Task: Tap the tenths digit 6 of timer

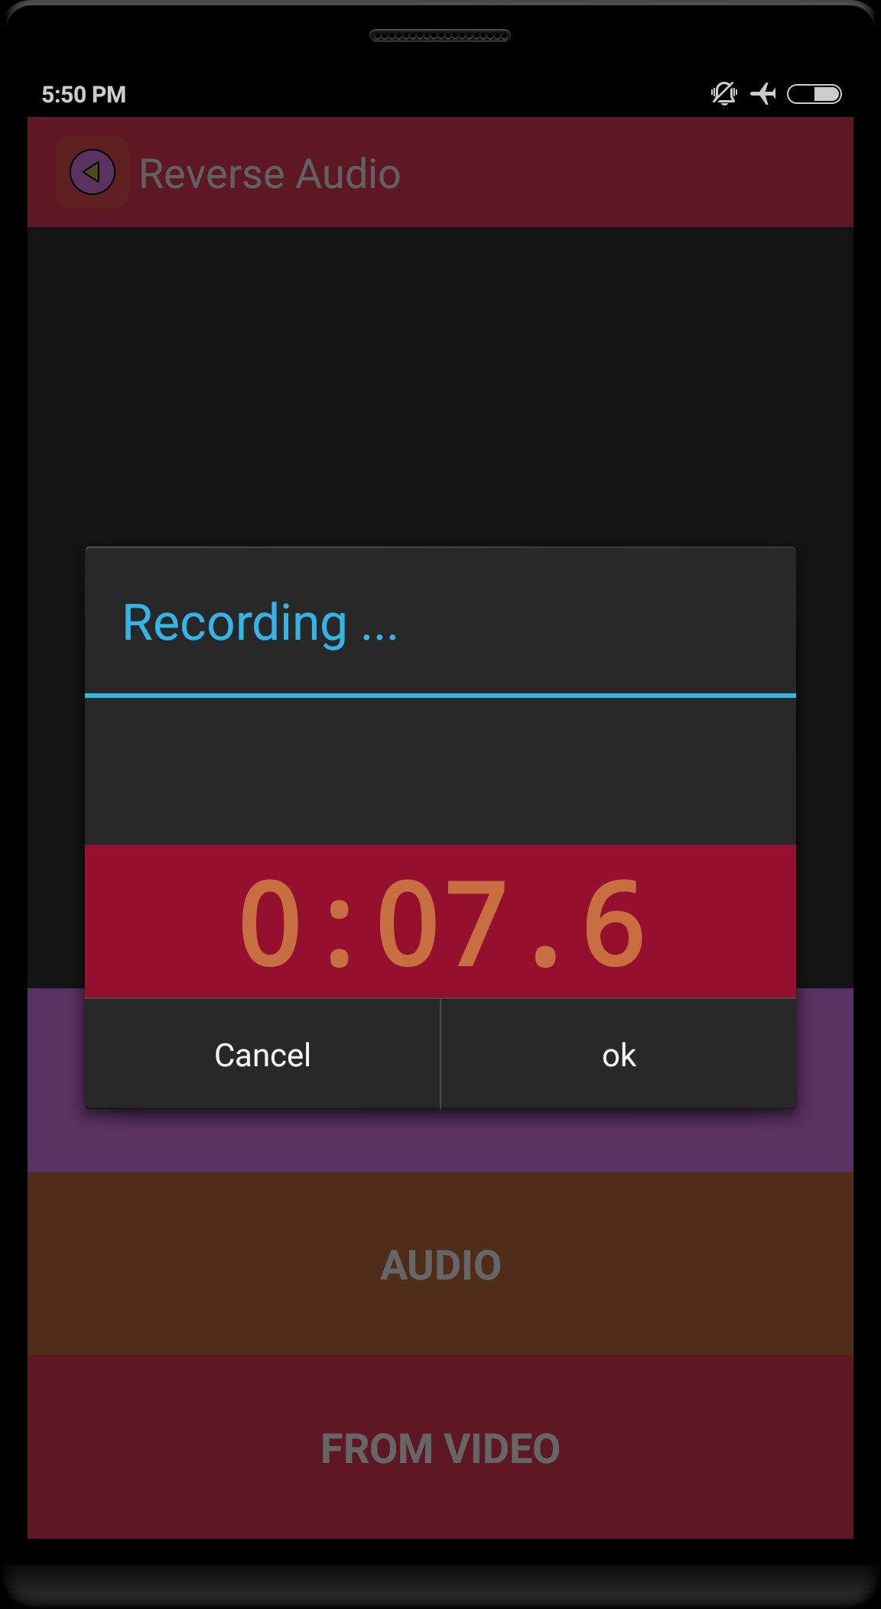Action: coord(614,923)
